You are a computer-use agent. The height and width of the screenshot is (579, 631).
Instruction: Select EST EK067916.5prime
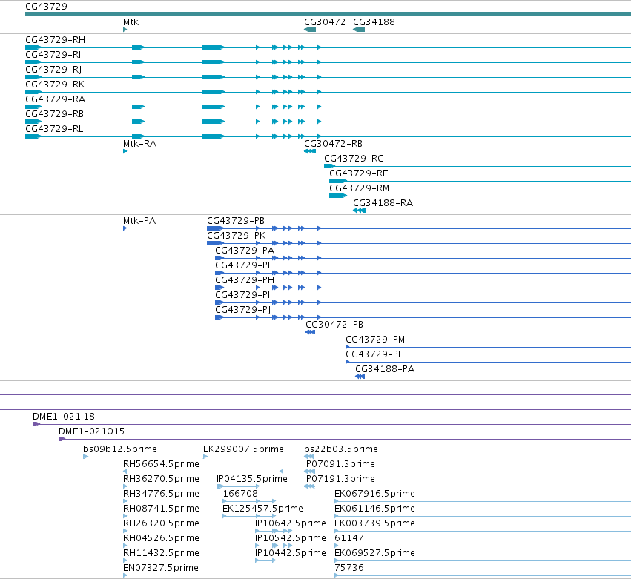click(x=374, y=494)
